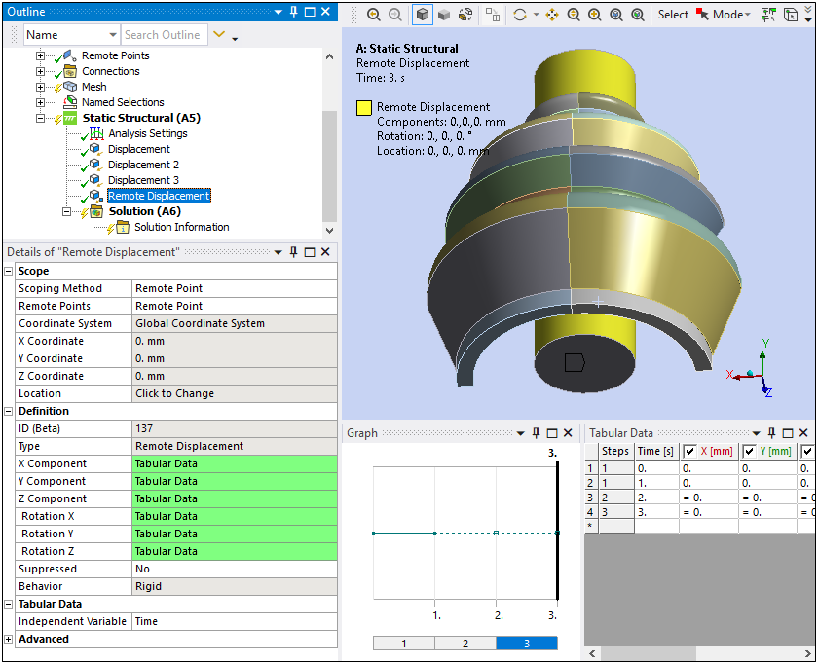Activate the Rotate view tool
The width and height of the screenshot is (818, 664).
[x=520, y=15]
